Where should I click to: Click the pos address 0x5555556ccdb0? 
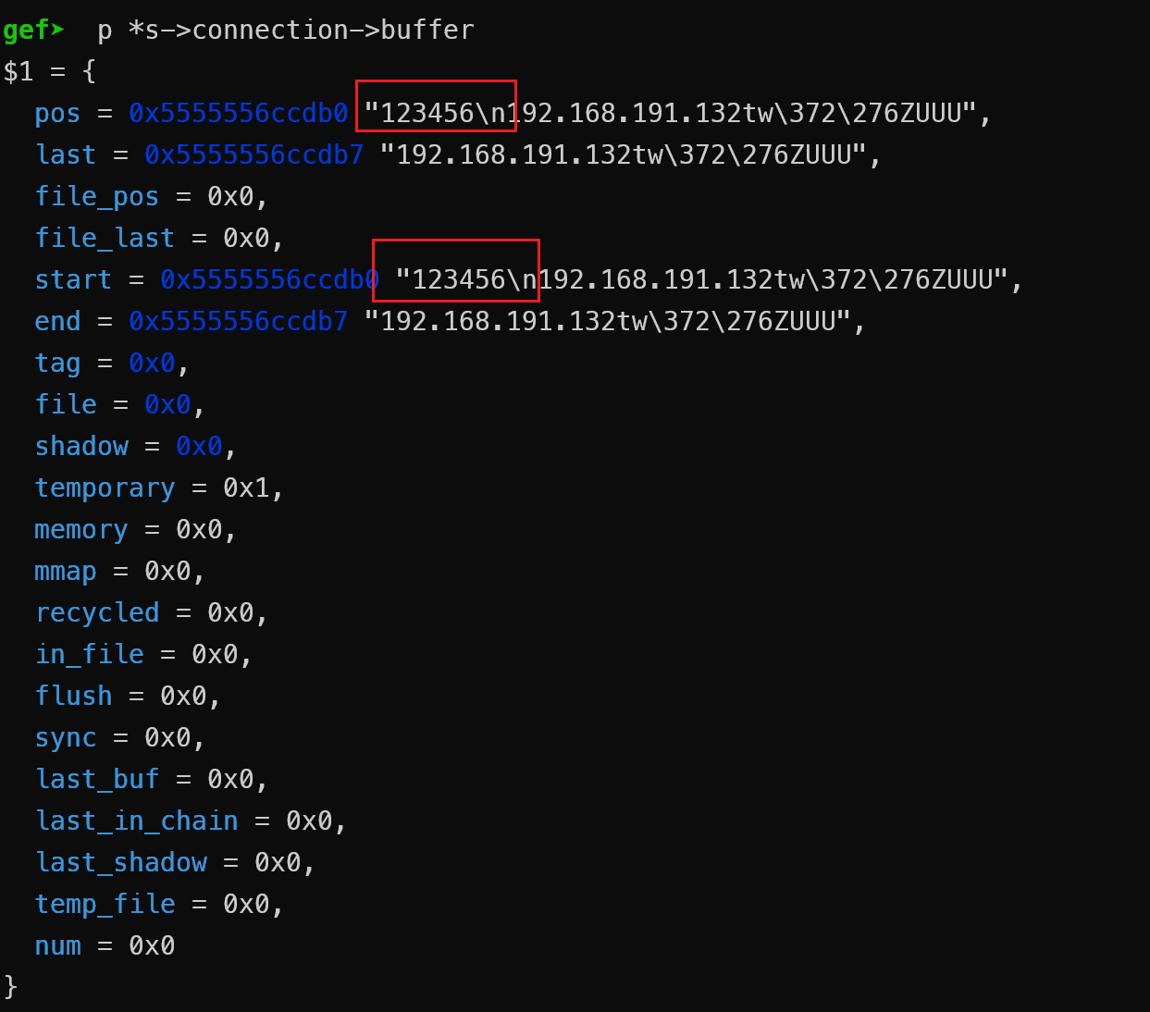(x=239, y=113)
